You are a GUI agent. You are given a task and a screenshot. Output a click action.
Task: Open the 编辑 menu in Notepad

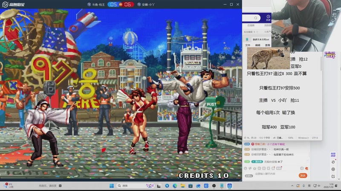(x=258, y=45)
